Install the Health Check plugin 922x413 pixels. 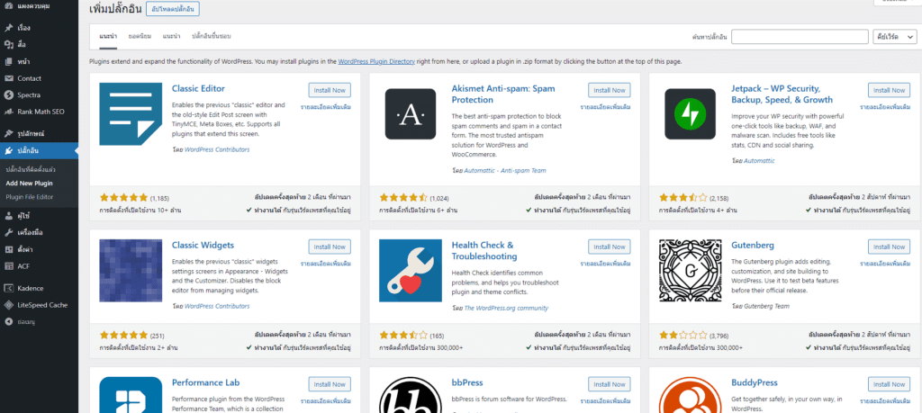coord(610,247)
